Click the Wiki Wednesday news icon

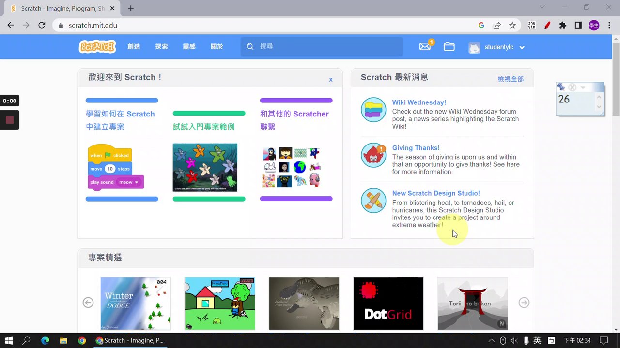(373, 109)
